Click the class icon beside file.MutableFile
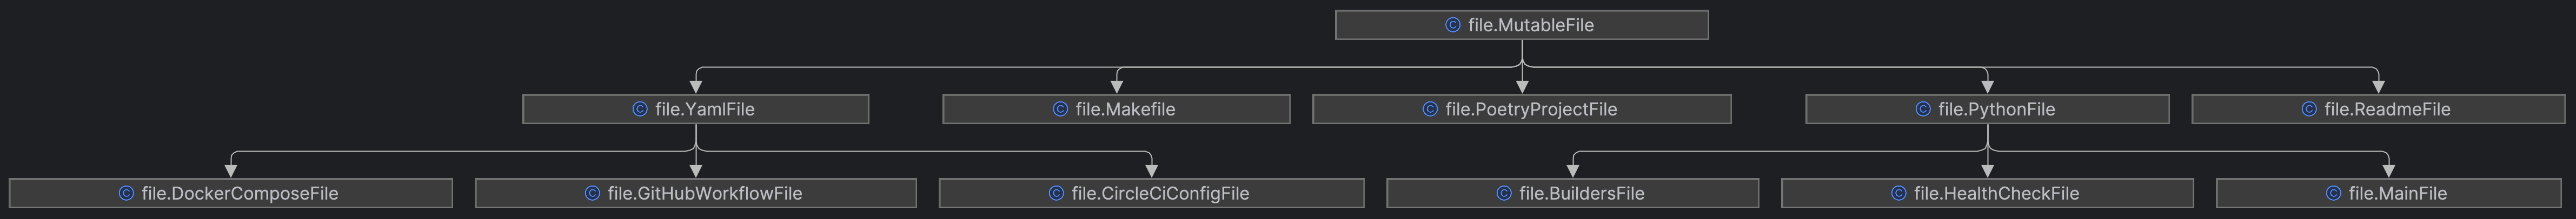The image size is (2576, 219). point(1453,25)
